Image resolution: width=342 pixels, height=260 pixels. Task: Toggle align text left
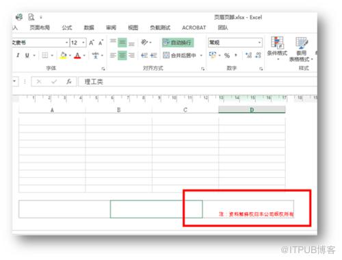(x=113, y=55)
